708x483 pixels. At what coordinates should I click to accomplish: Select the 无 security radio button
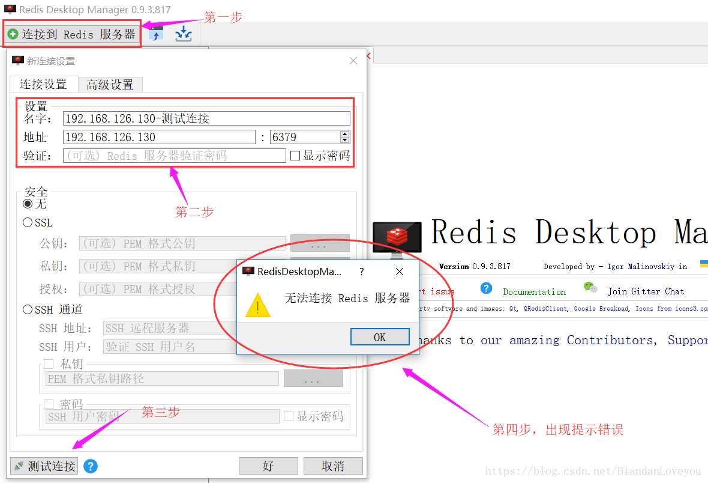point(28,204)
